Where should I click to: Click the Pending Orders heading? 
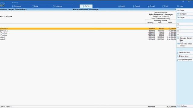pos(161,21)
